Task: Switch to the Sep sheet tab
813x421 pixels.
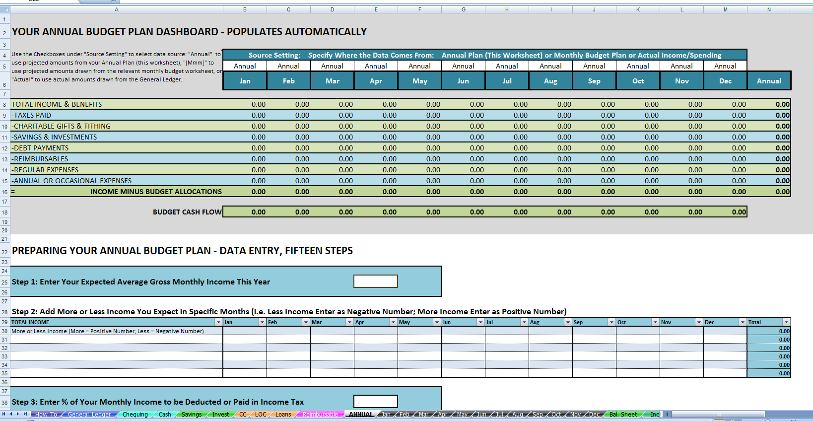Action: (x=538, y=414)
